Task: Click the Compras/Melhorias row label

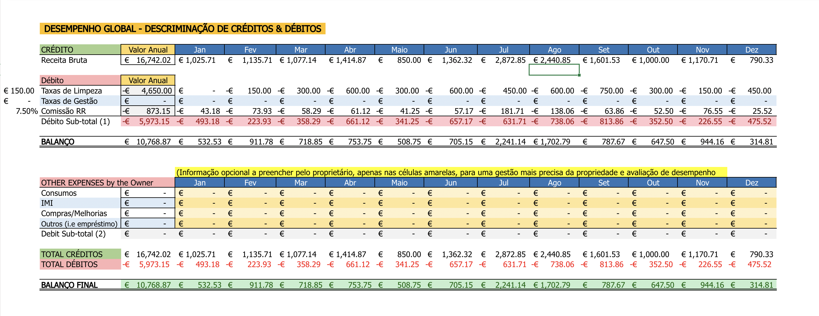Action: click(74, 213)
